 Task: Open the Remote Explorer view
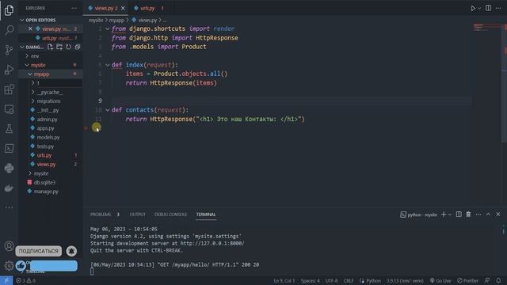(9, 109)
